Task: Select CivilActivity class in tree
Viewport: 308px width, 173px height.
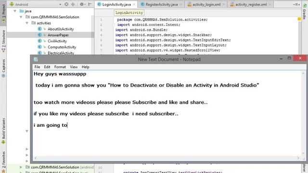Action: click(x=57, y=41)
